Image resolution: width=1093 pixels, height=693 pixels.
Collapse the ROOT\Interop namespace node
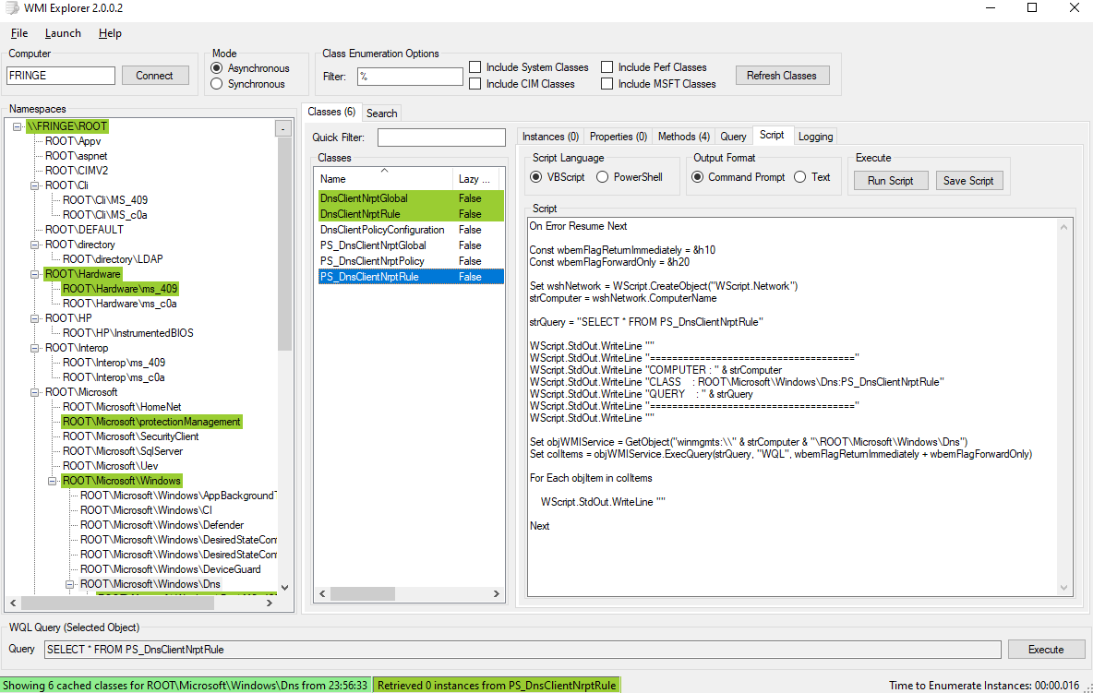35,348
